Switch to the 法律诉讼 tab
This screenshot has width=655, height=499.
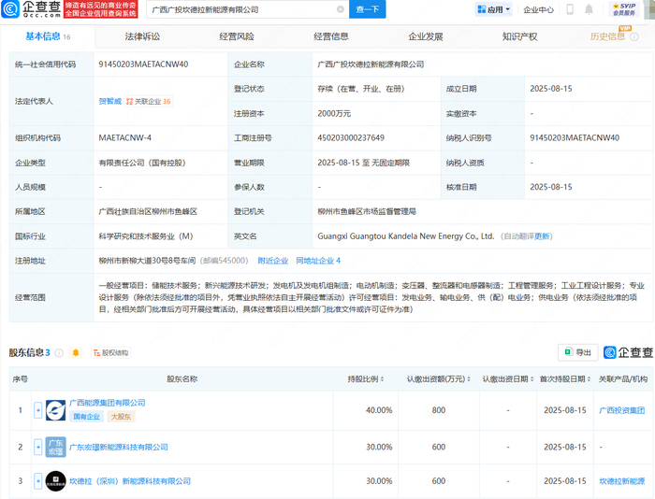(142, 36)
